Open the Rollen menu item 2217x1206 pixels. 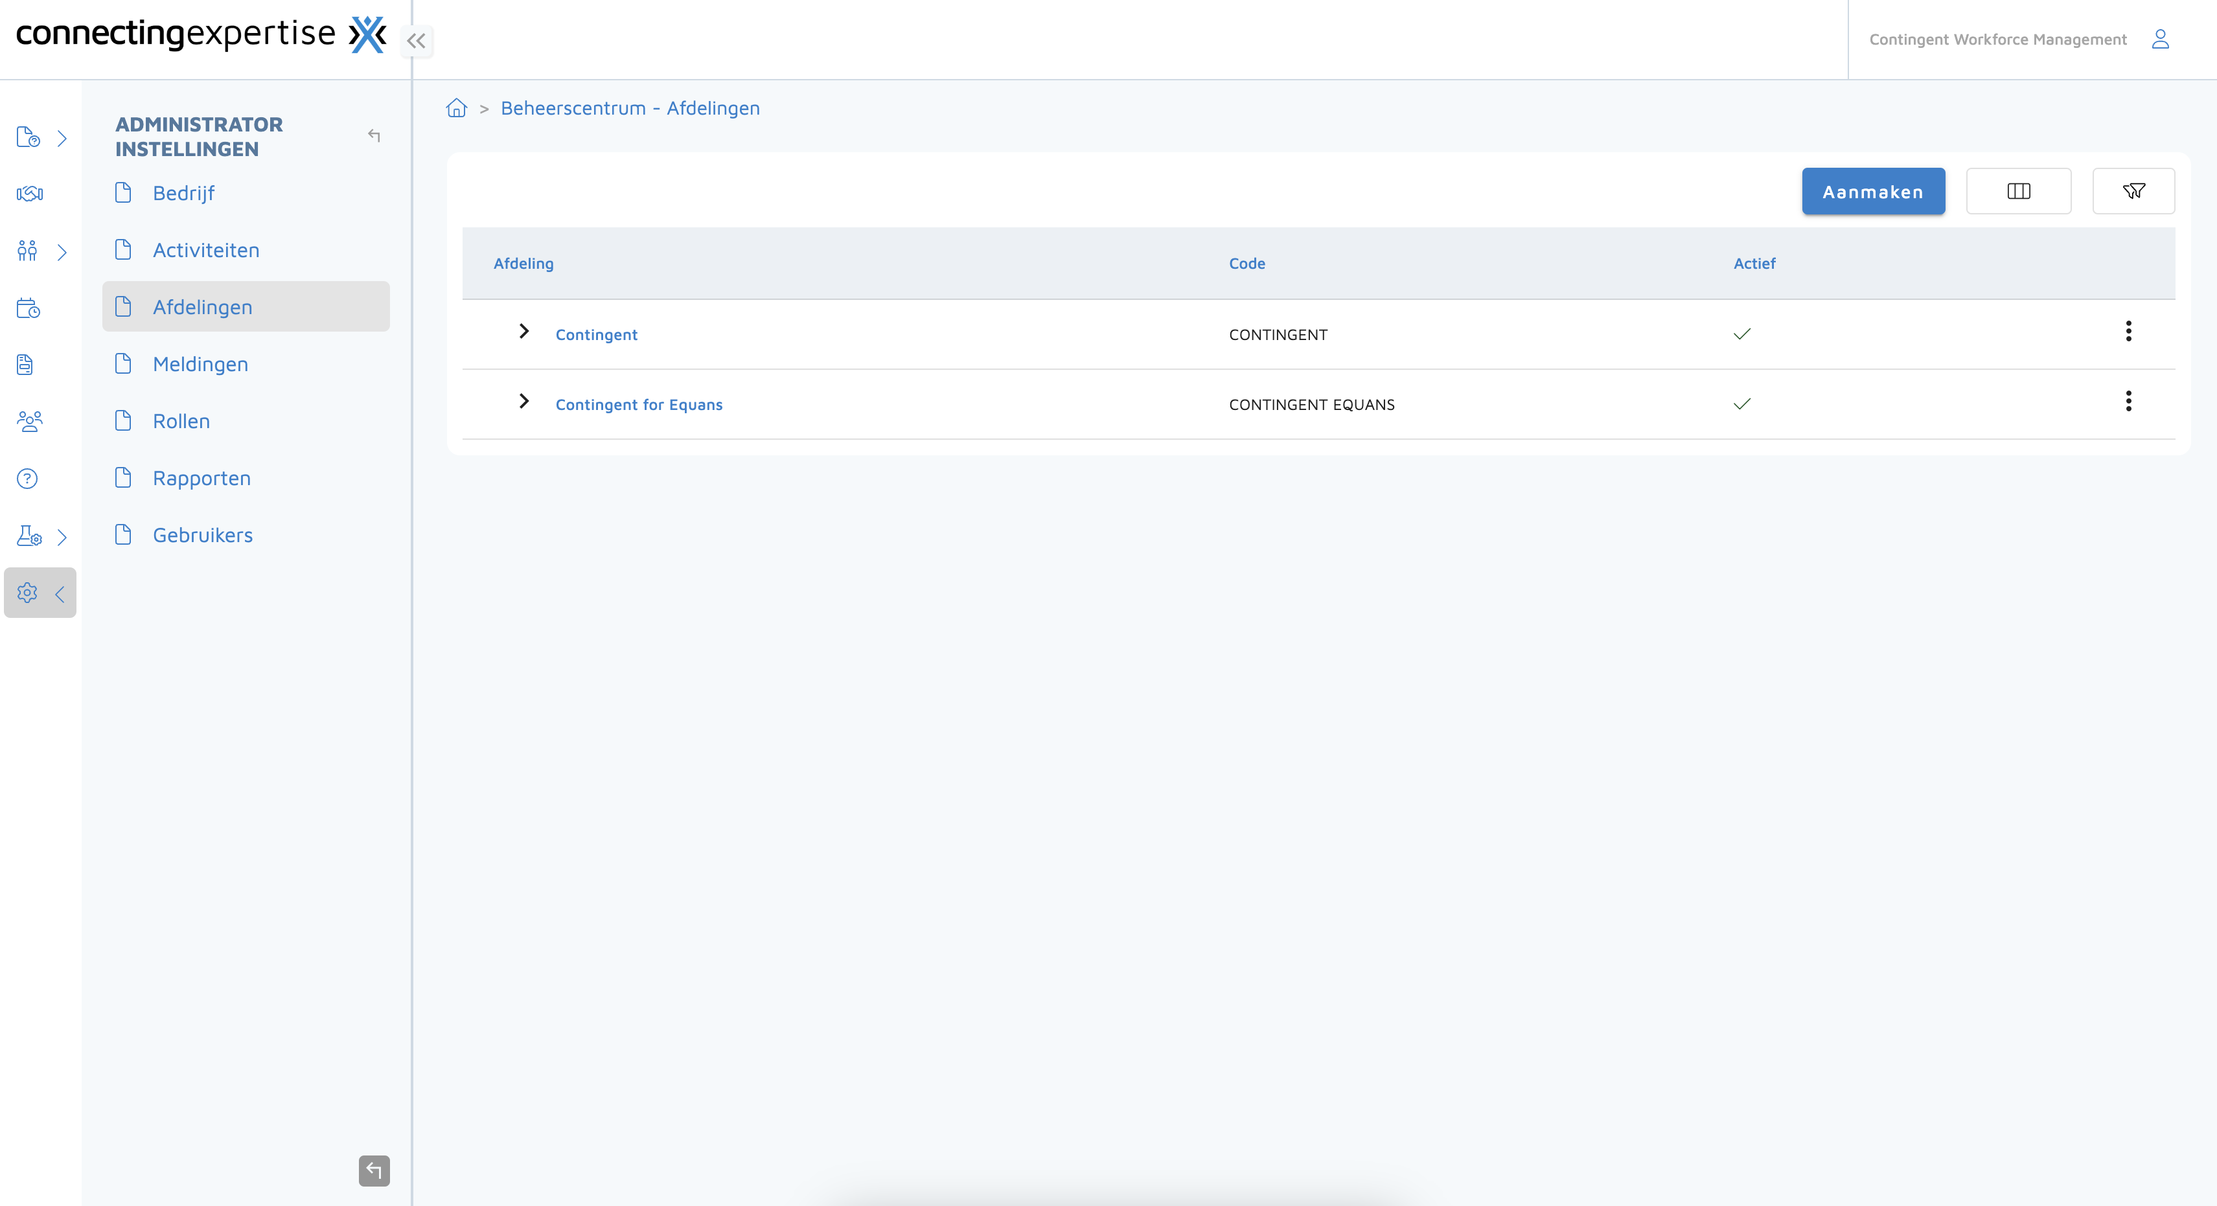181,420
